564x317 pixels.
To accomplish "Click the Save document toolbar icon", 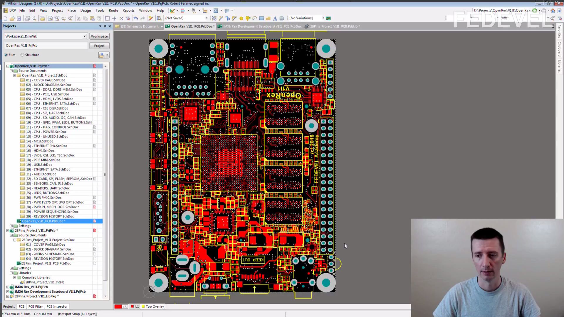I will 19,18.
